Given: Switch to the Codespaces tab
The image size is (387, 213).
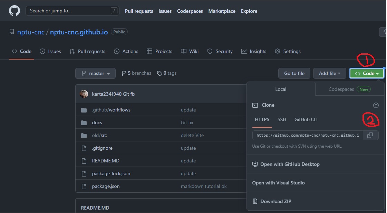Looking at the screenshot, I should [x=349, y=89].
